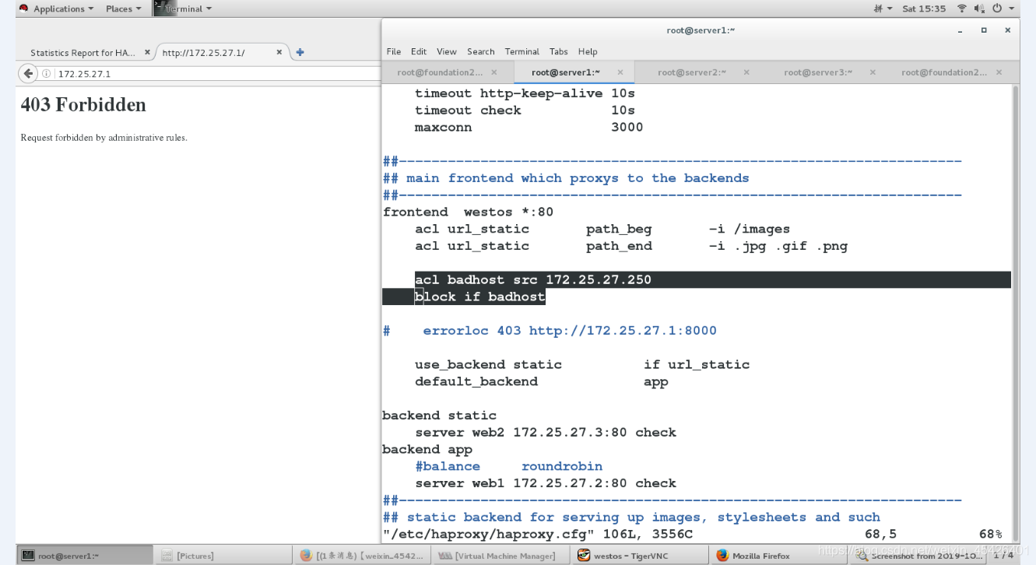Open the terminal Help menu
This screenshot has width=1036, height=565.
(x=588, y=51)
